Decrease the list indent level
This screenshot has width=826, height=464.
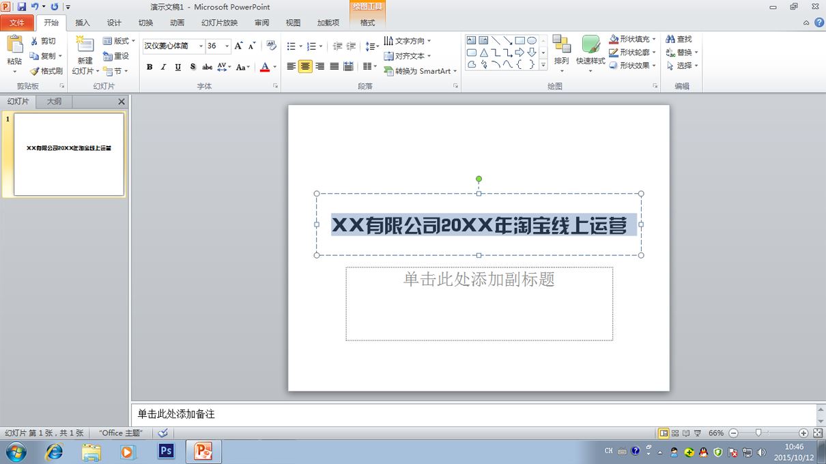[x=337, y=46]
